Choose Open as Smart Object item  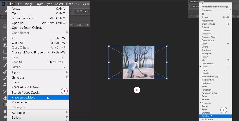coord(38,28)
